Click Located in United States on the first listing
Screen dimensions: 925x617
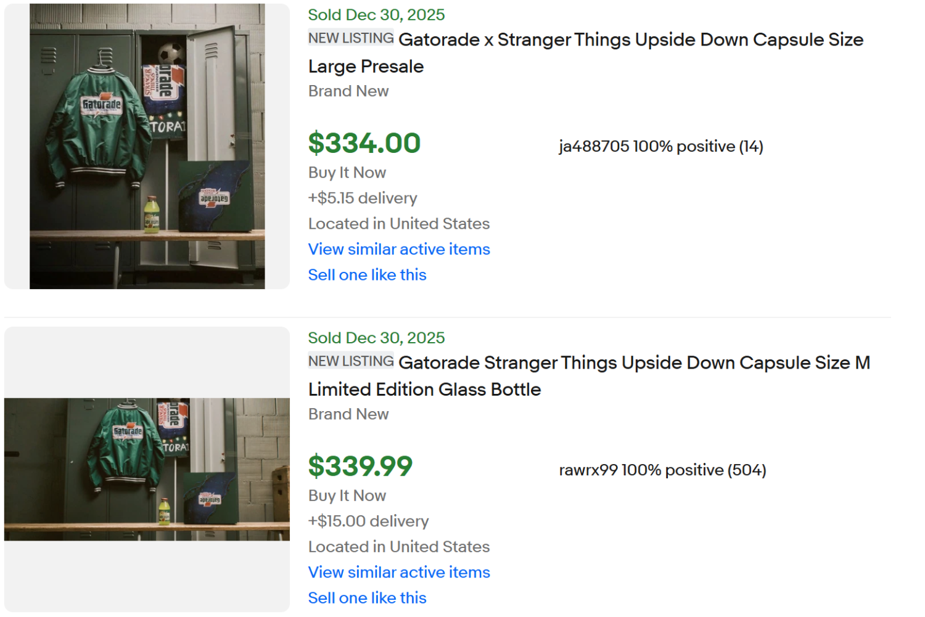(x=398, y=224)
